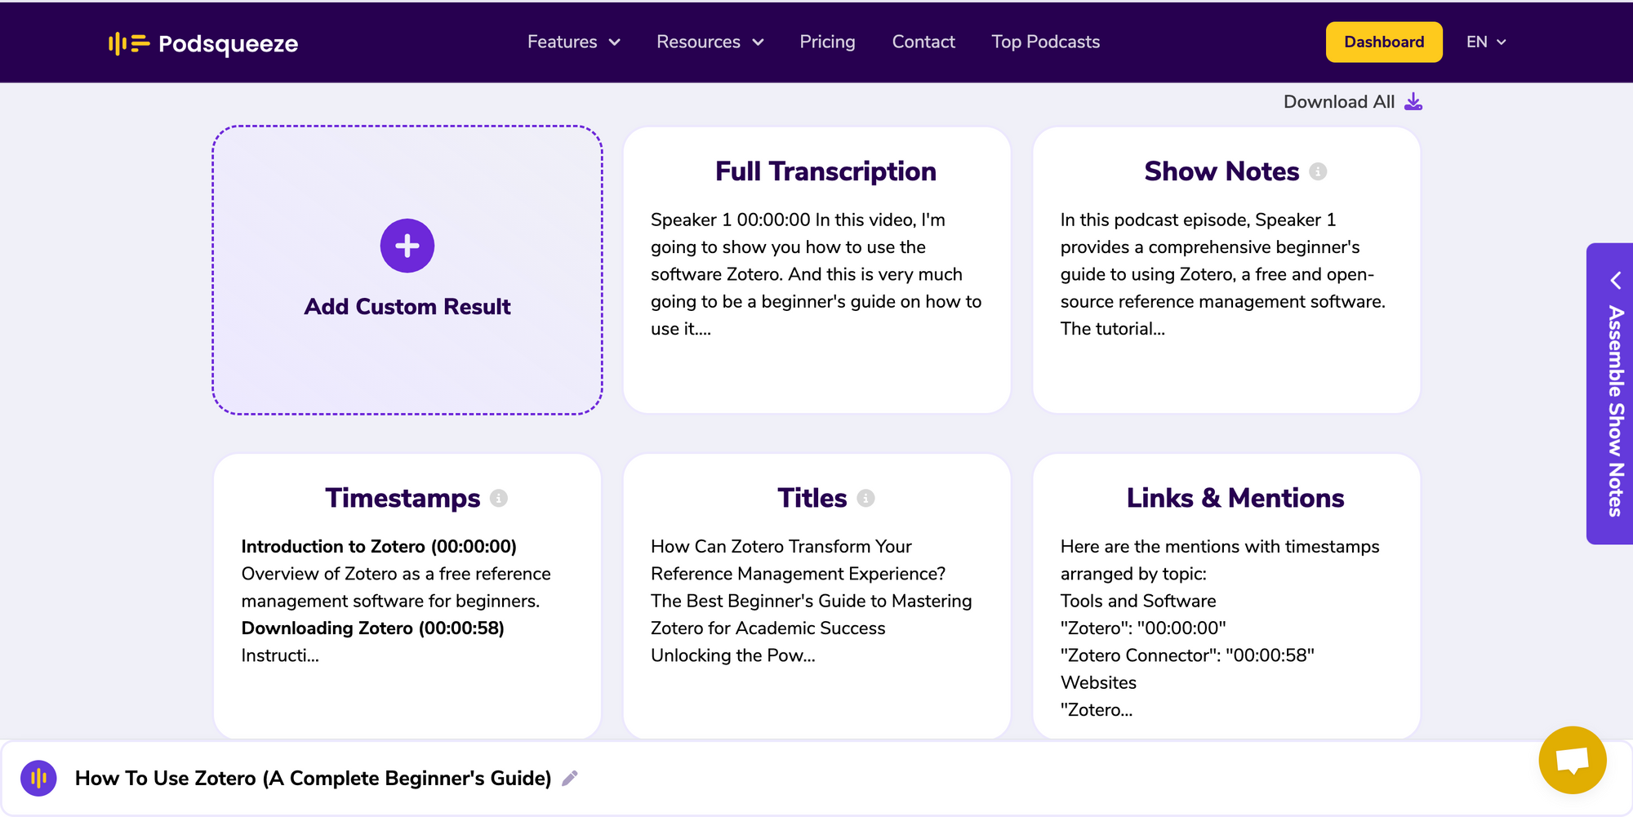The height and width of the screenshot is (817, 1633).
Task: Open the chat support bubble
Action: click(x=1573, y=760)
